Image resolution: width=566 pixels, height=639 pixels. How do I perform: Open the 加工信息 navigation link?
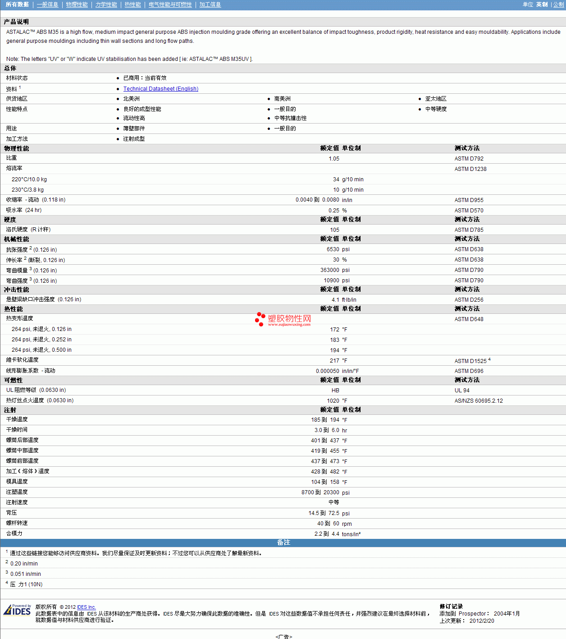coord(210,5)
